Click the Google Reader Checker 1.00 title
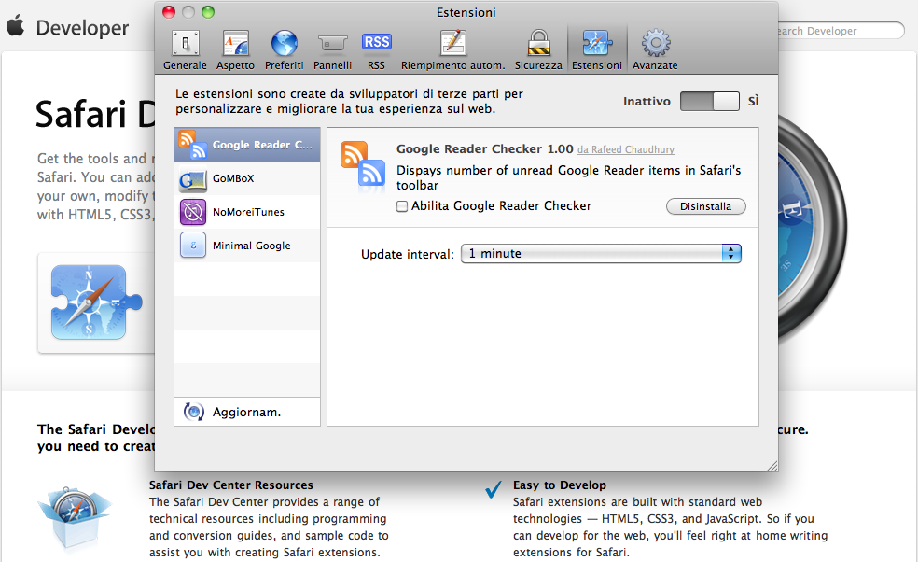The width and height of the screenshot is (918, 562). (485, 148)
